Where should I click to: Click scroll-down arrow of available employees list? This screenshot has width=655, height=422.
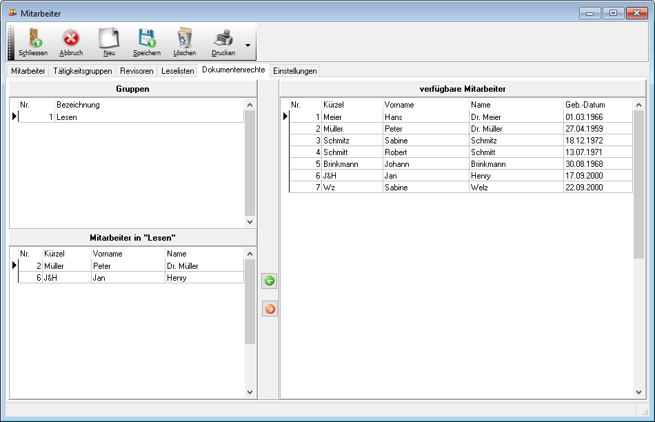click(639, 392)
